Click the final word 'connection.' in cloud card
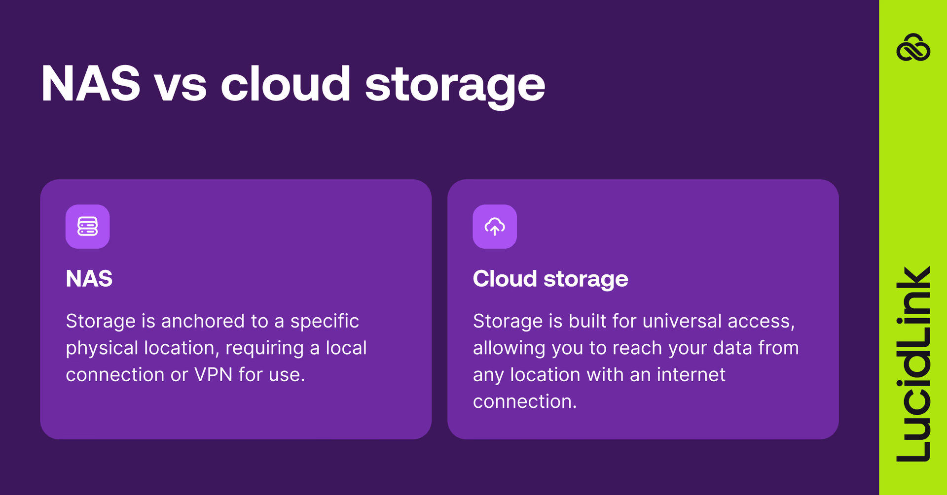The width and height of the screenshot is (947, 495). pyautogui.click(x=525, y=401)
